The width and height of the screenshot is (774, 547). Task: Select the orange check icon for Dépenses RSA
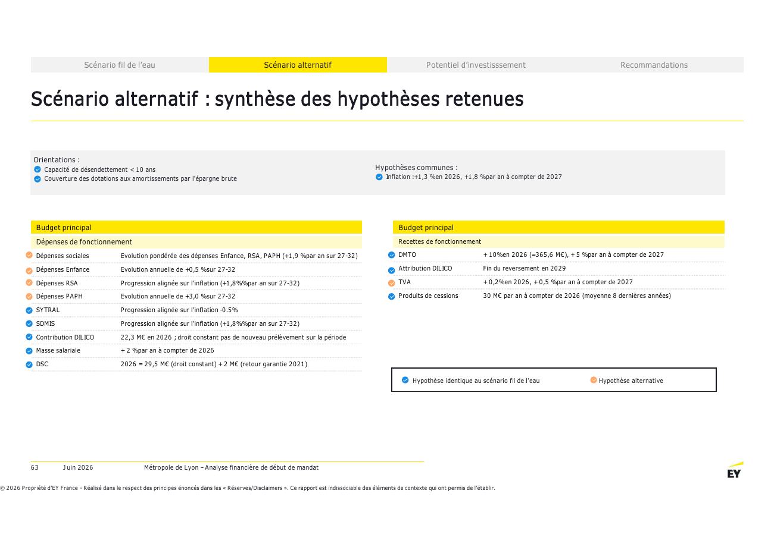pyautogui.click(x=29, y=282)
